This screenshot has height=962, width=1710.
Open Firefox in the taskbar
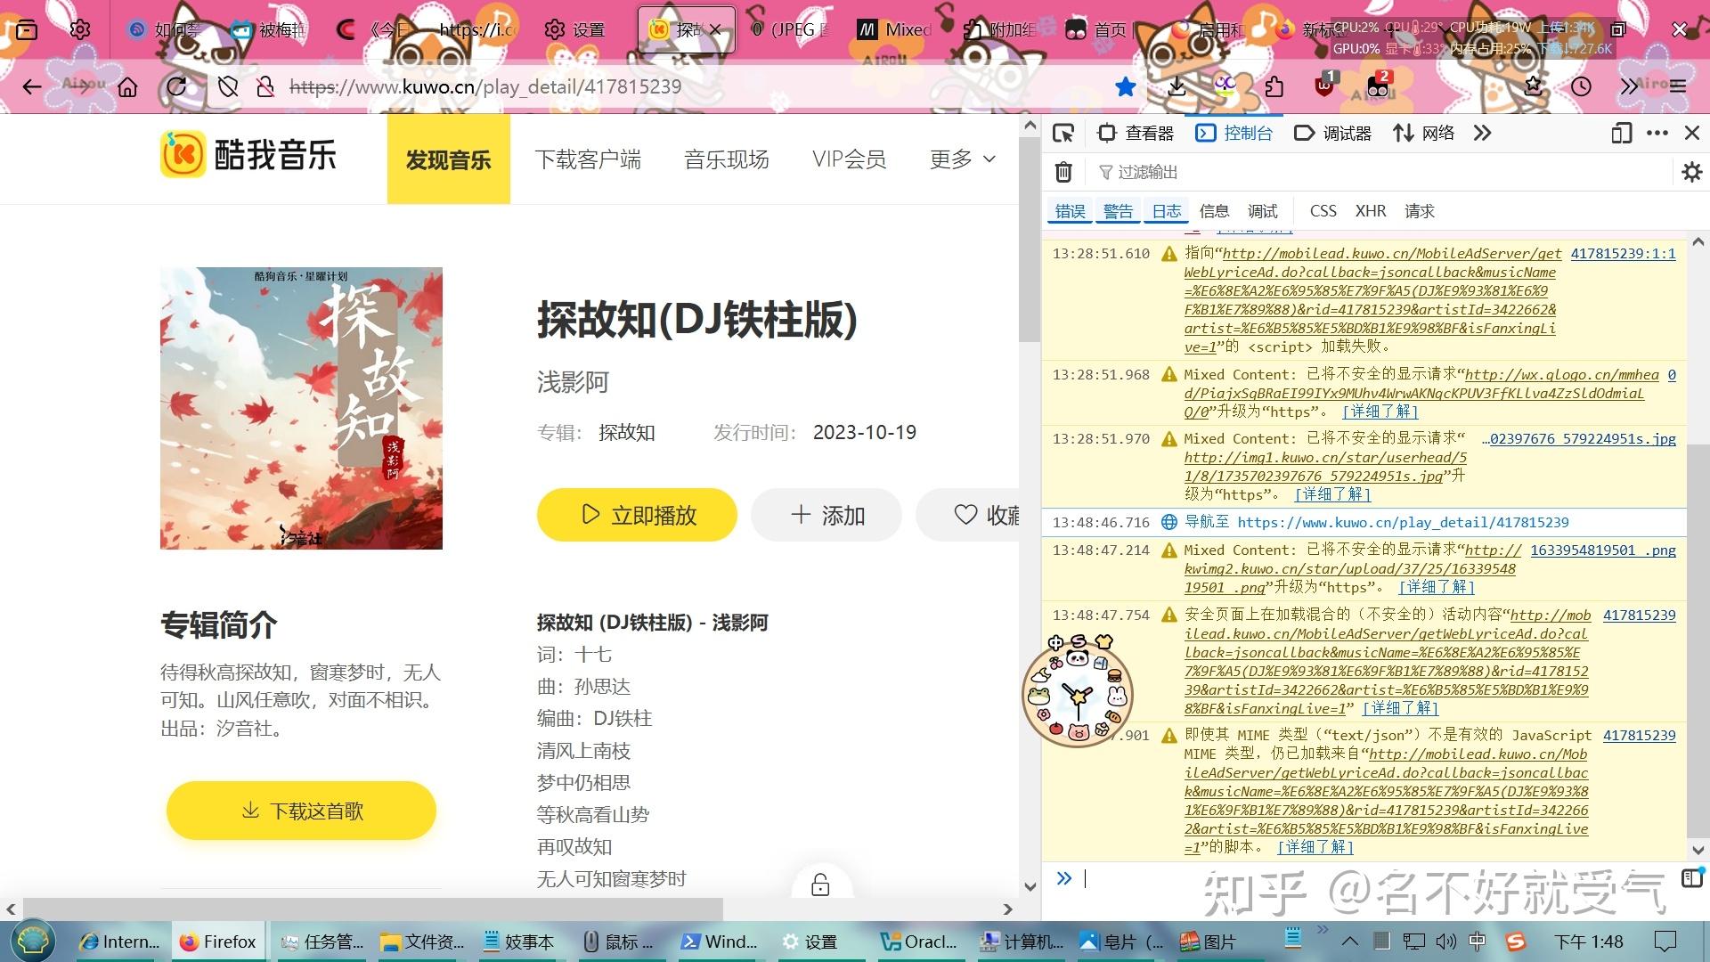[218, 942]
